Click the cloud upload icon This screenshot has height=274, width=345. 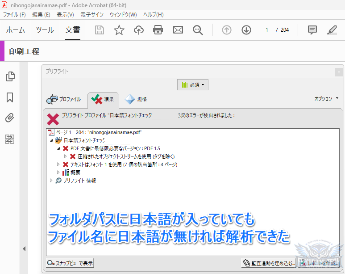point(139,30)
